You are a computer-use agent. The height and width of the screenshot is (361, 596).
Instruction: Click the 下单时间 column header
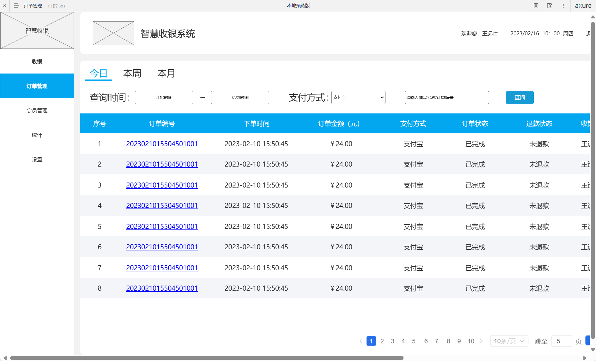pos(256,123)
